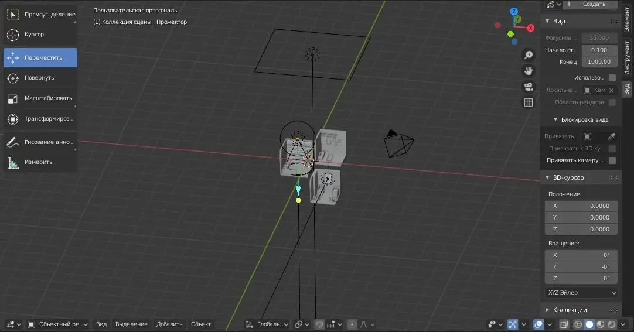Open the object visibility eye dropdown
The height and width of the screenshot is (332, 634).
(495, 324)
